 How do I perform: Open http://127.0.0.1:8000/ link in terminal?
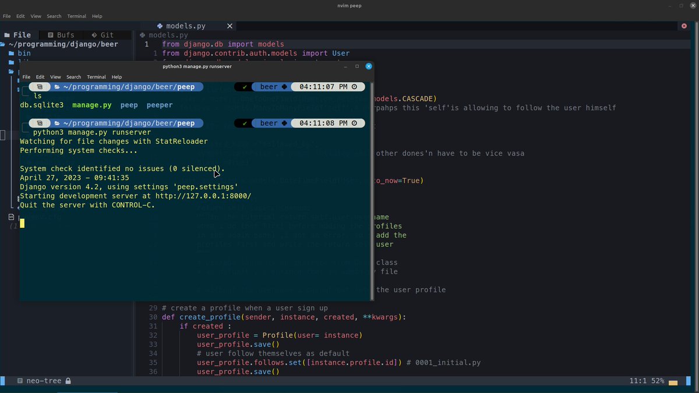click(203, 196)
